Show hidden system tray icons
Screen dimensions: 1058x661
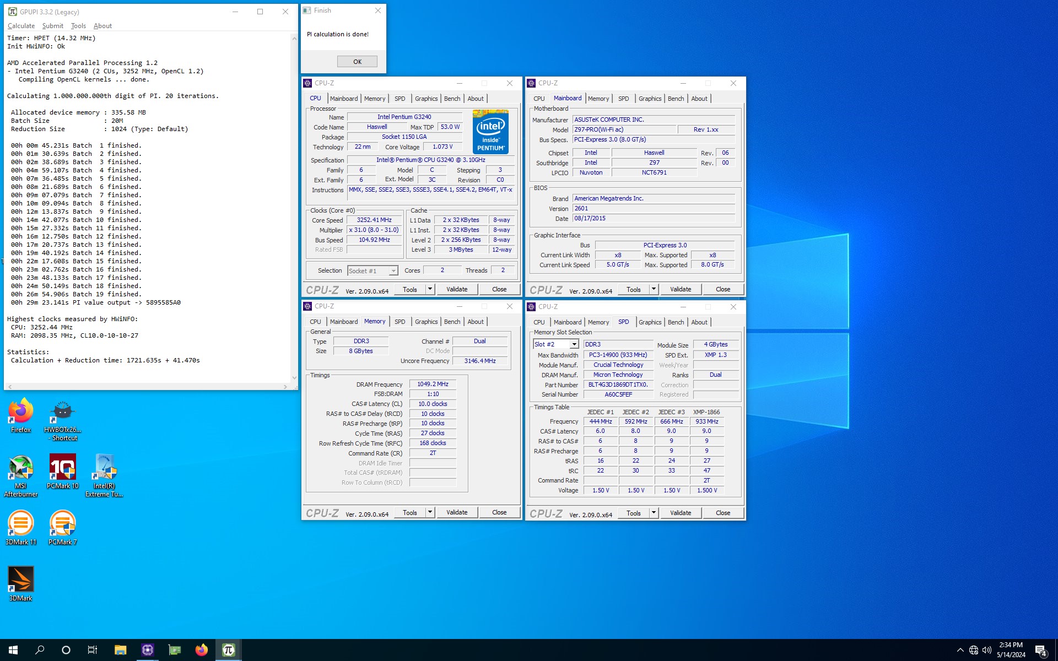960,650
